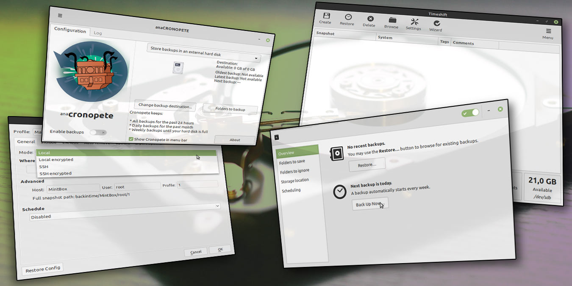
Task: Turn off the green automatic backup switch
Action: tap(470, 113)
